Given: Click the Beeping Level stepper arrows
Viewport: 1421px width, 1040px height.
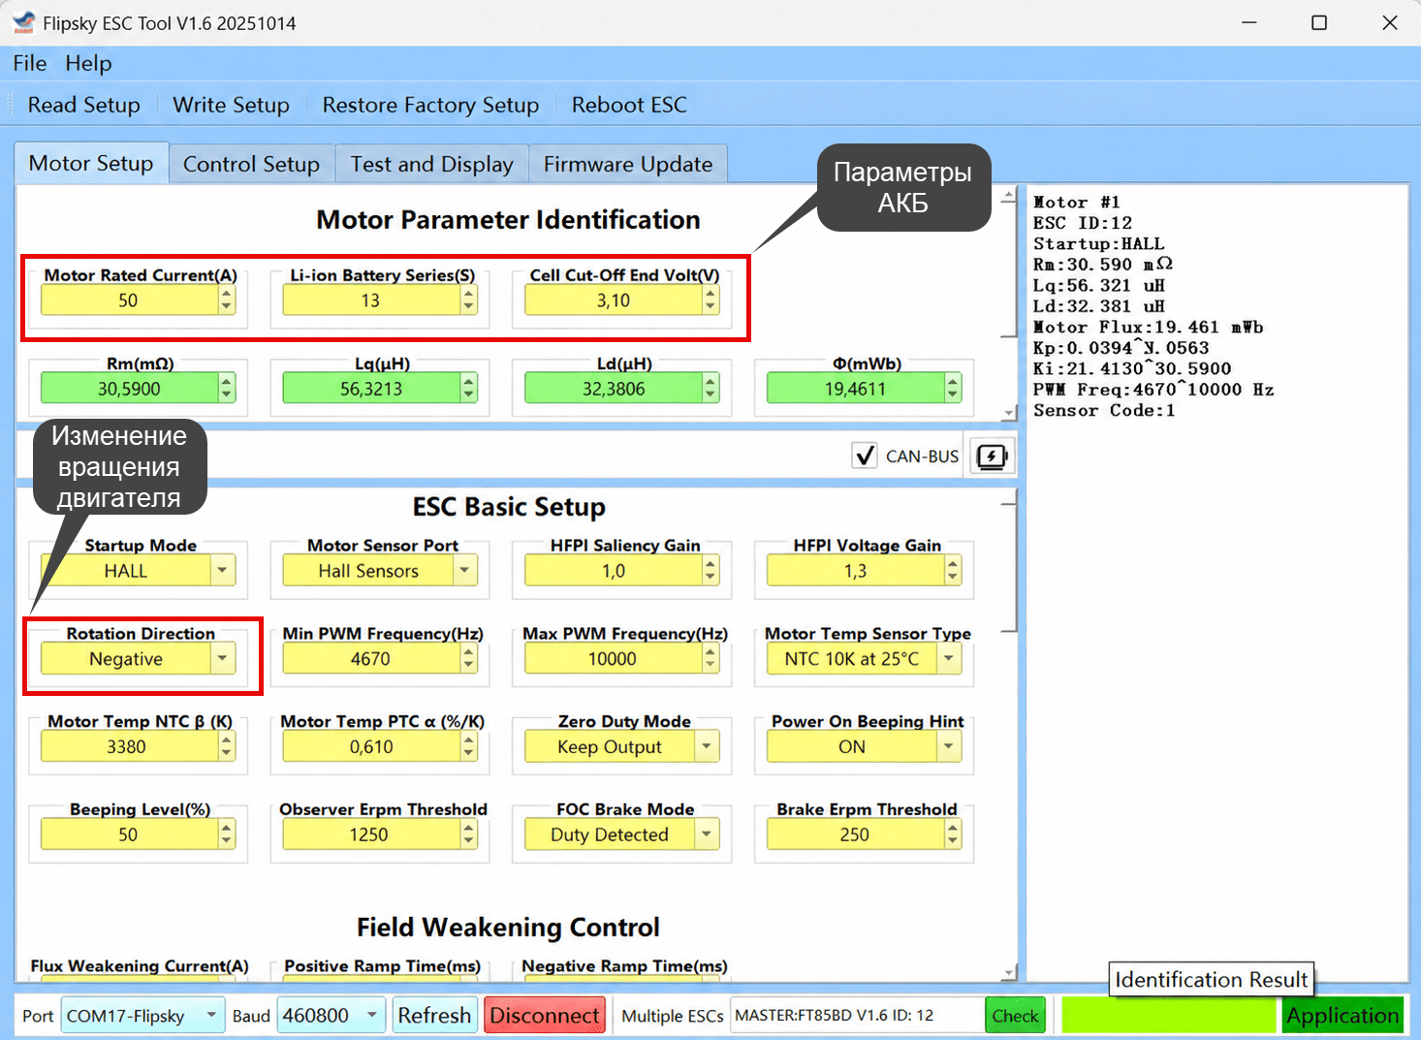Looking at the screenshot, I should coord(227,835).
